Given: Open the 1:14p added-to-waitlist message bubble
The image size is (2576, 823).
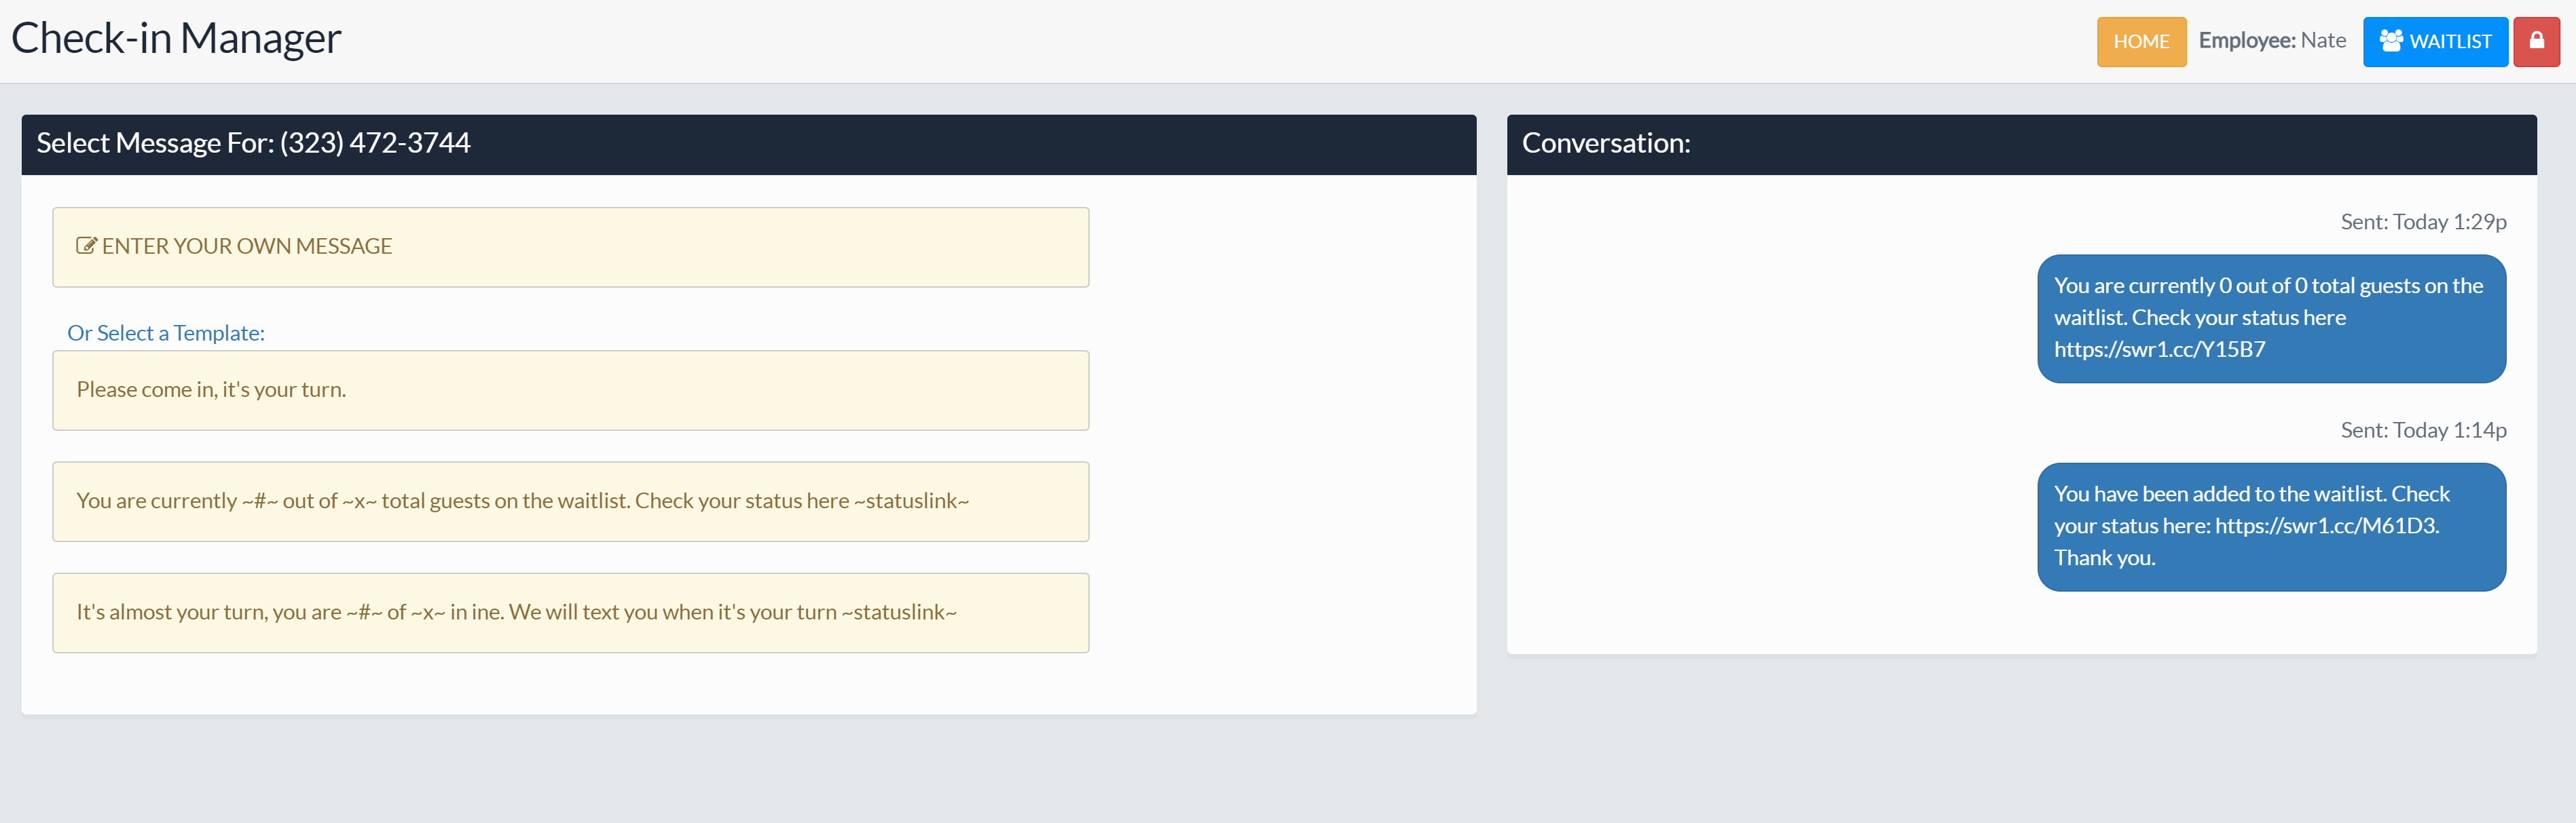Looking at the screenshot, I should (x=2270, y=510).
